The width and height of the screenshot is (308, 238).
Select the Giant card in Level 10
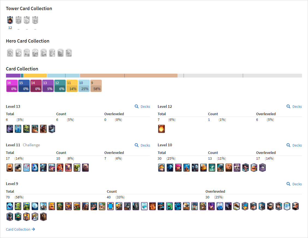pos(229,168)
